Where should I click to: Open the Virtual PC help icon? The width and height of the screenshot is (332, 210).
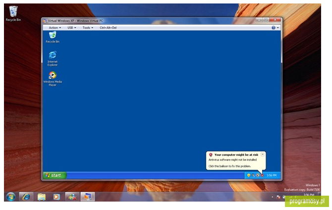tap(274, 28)
